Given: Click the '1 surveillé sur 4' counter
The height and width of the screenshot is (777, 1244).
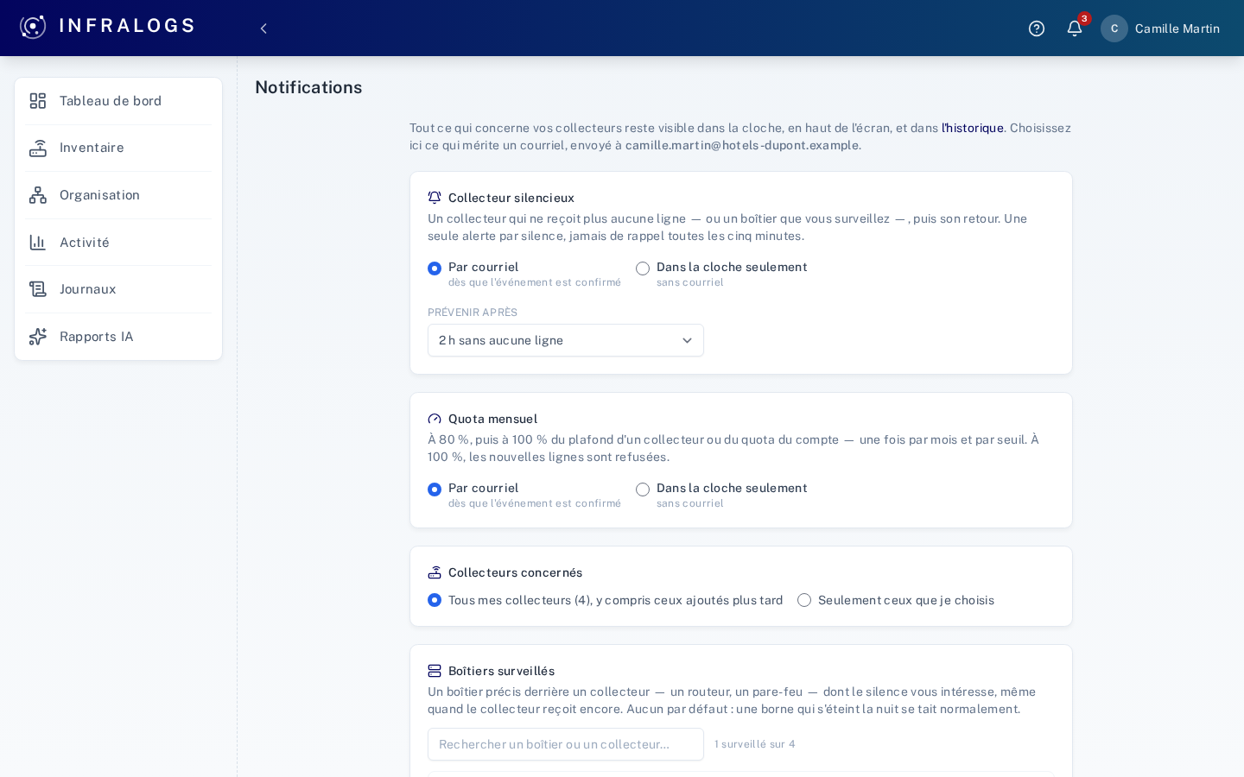Looking at the screenshot, I should click(x=755, y=744).
